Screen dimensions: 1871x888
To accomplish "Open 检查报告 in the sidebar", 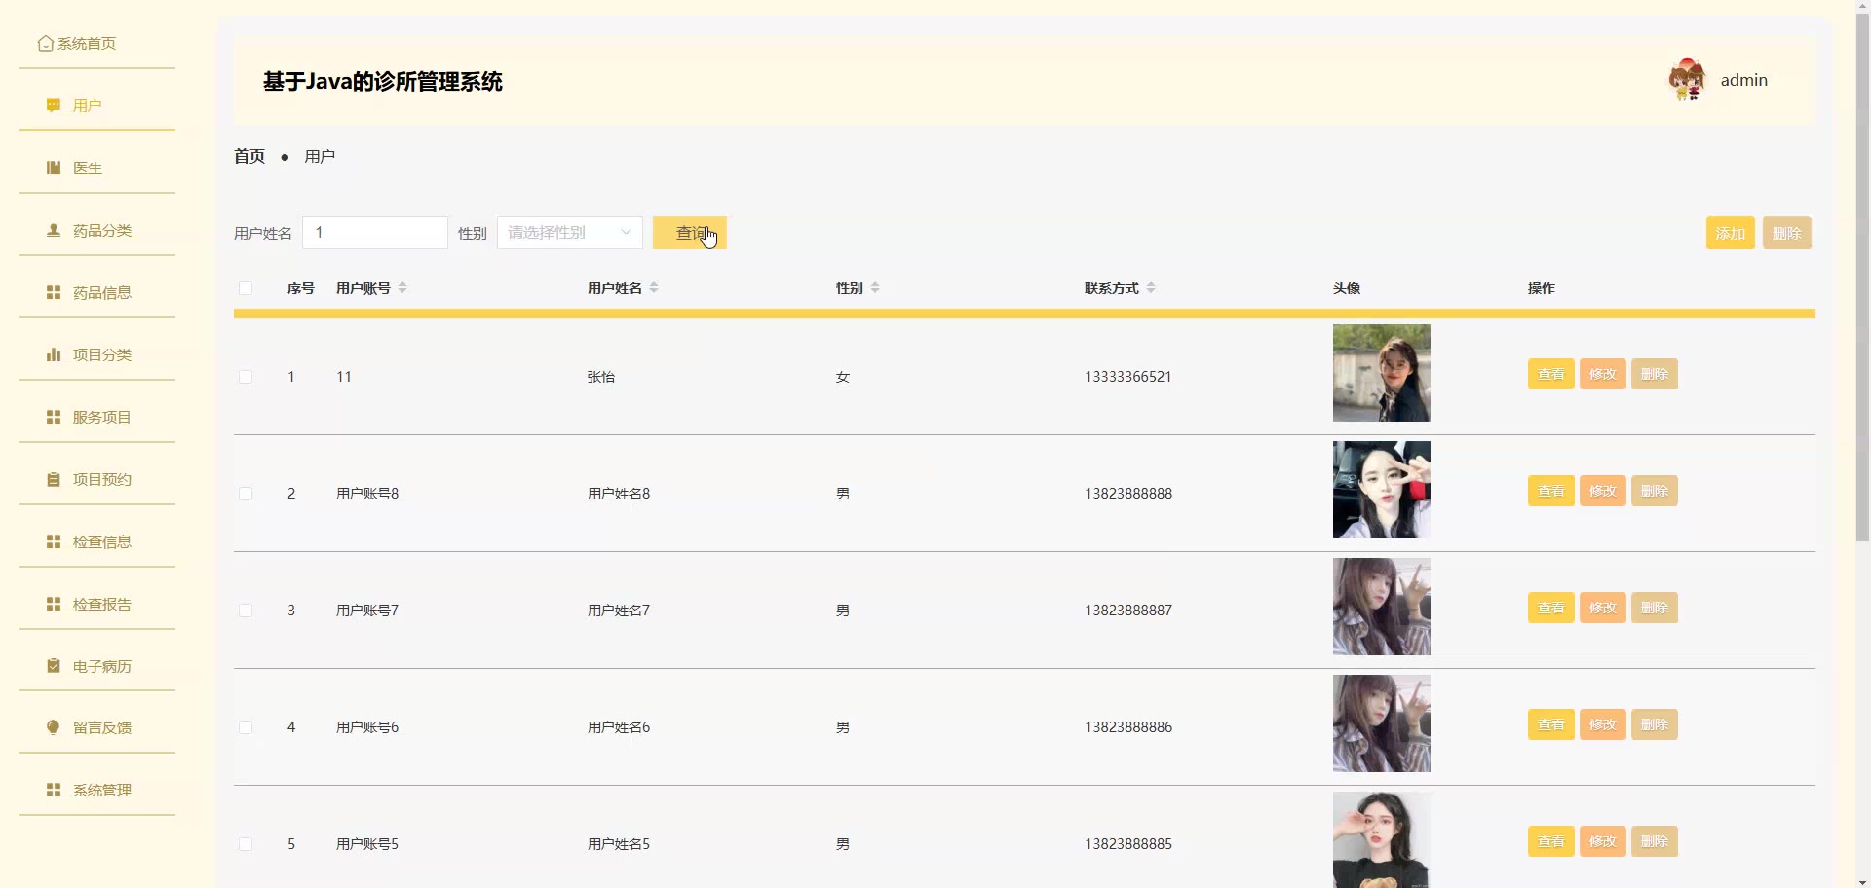I will [x=97, y=604].
